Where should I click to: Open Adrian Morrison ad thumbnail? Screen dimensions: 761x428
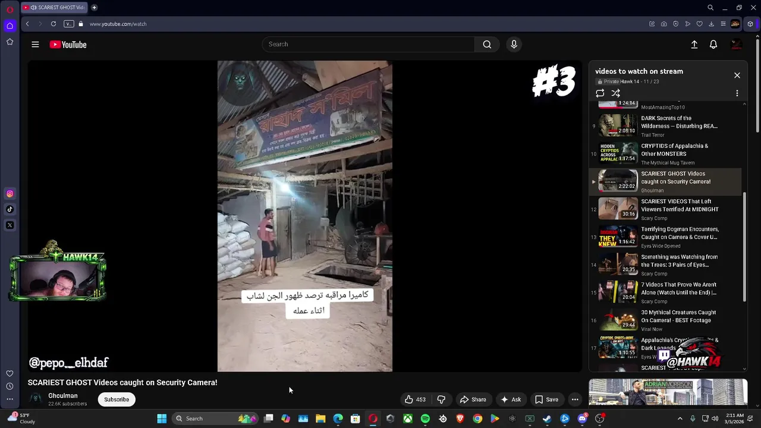[x=668, y=392]
